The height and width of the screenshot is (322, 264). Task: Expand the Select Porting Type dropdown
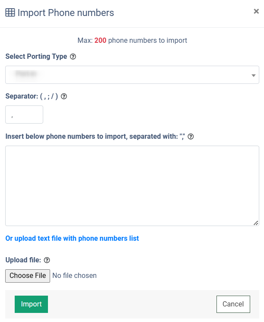pos(132,75)
